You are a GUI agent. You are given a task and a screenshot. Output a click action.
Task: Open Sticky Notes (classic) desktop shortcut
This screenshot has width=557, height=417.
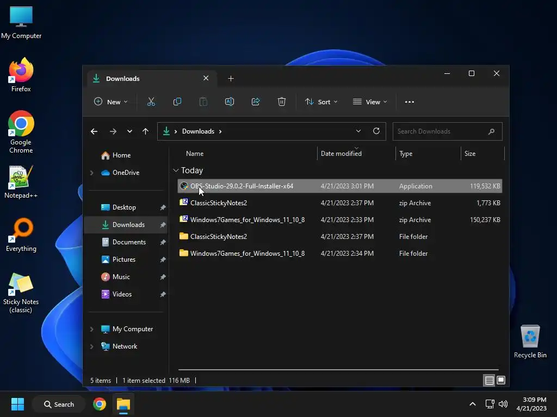pyautogui.click(x=21, y=293)
